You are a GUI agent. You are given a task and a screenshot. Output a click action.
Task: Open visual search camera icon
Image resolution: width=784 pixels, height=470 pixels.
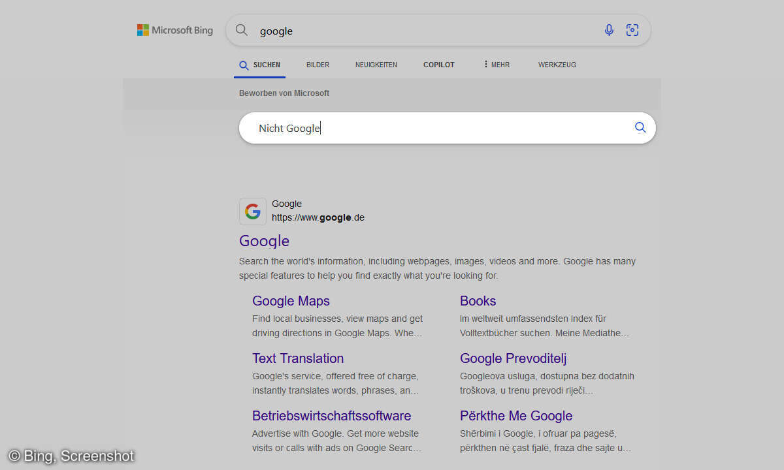(x=632, y=30)
